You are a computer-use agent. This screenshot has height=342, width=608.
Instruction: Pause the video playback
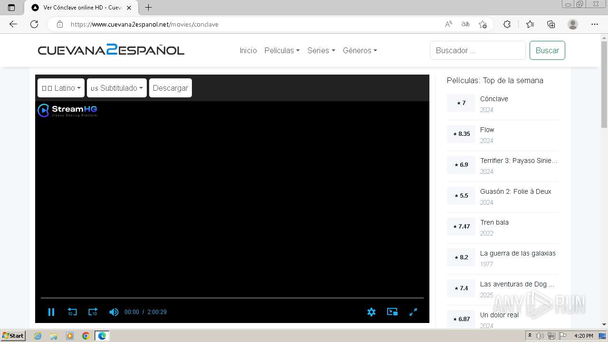[x=51, y=312]
